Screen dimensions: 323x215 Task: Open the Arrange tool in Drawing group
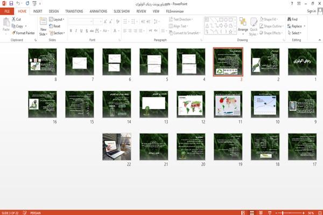(x=243, y=26)
